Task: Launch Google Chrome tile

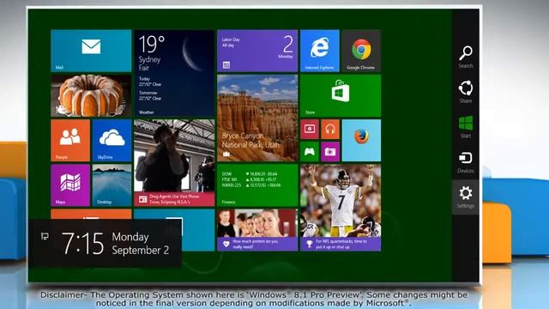Action: (361, 51)
